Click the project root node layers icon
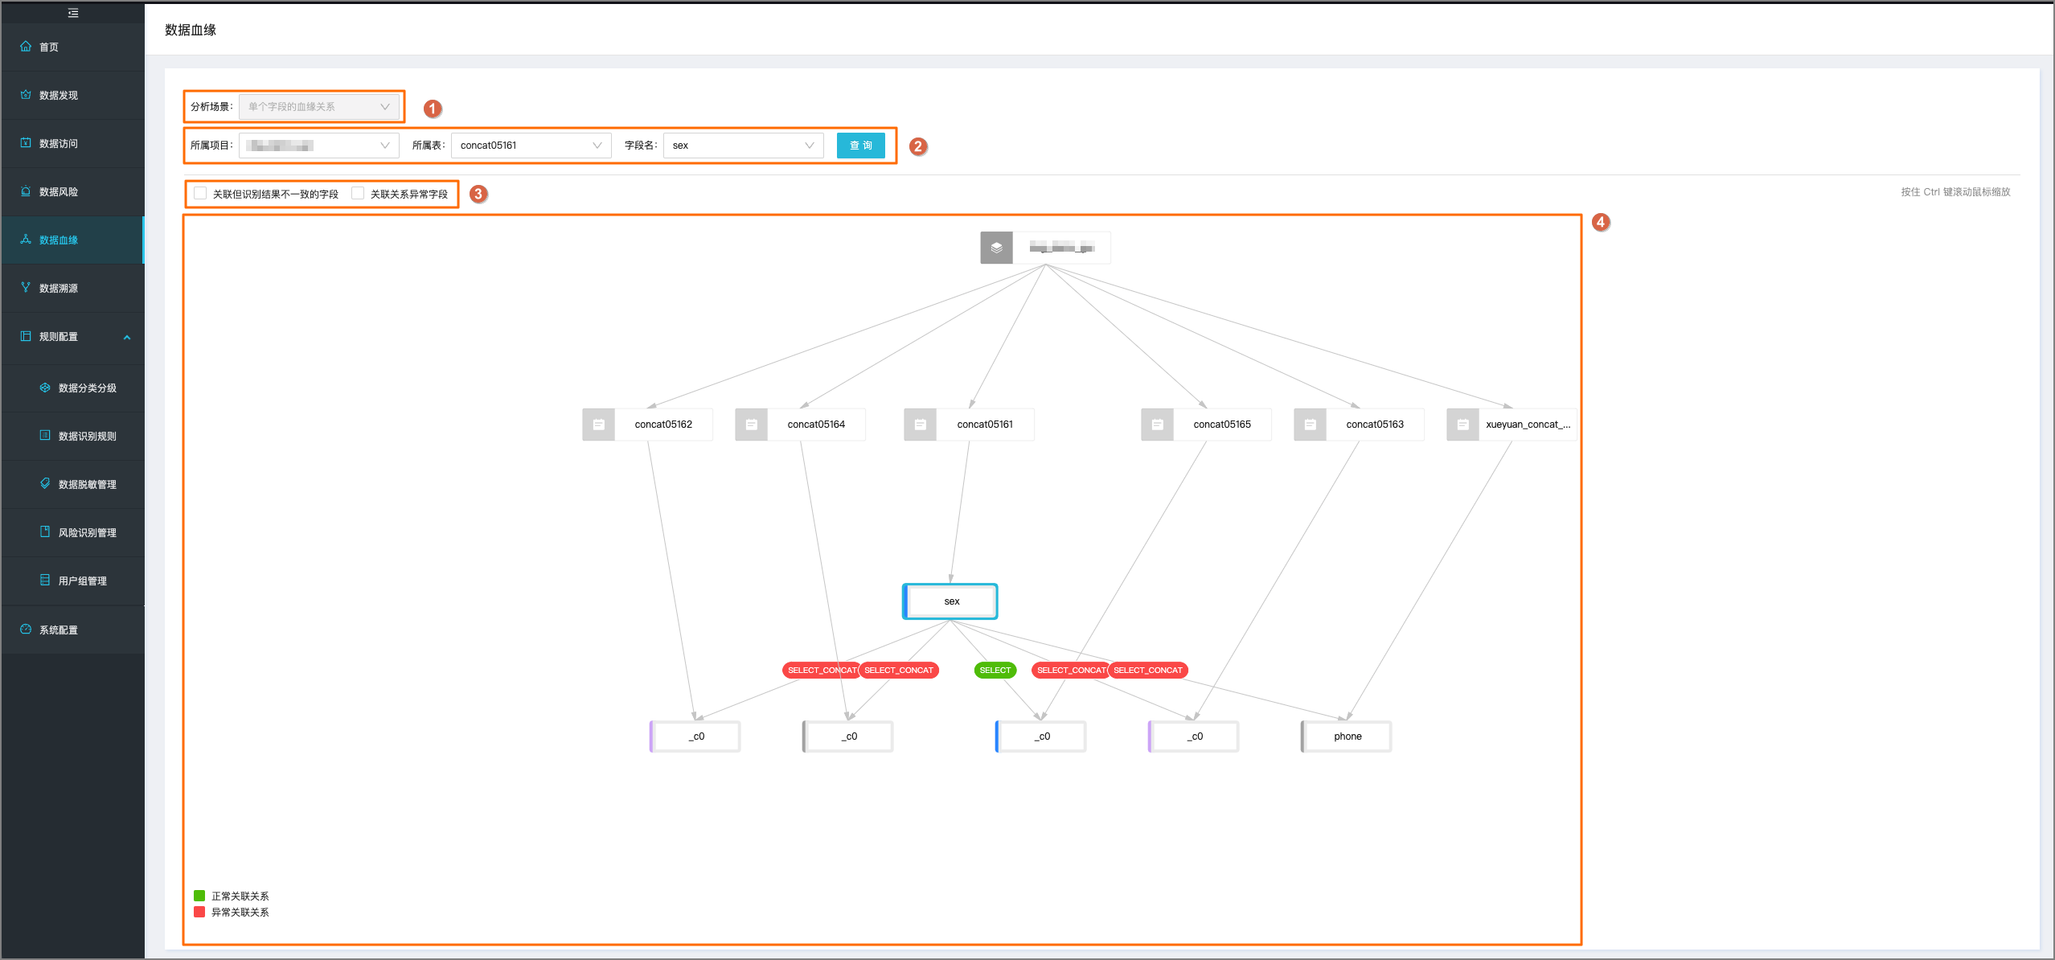Screen dimensions: 2055x960 pyautogui.click(x=996, y=248)
